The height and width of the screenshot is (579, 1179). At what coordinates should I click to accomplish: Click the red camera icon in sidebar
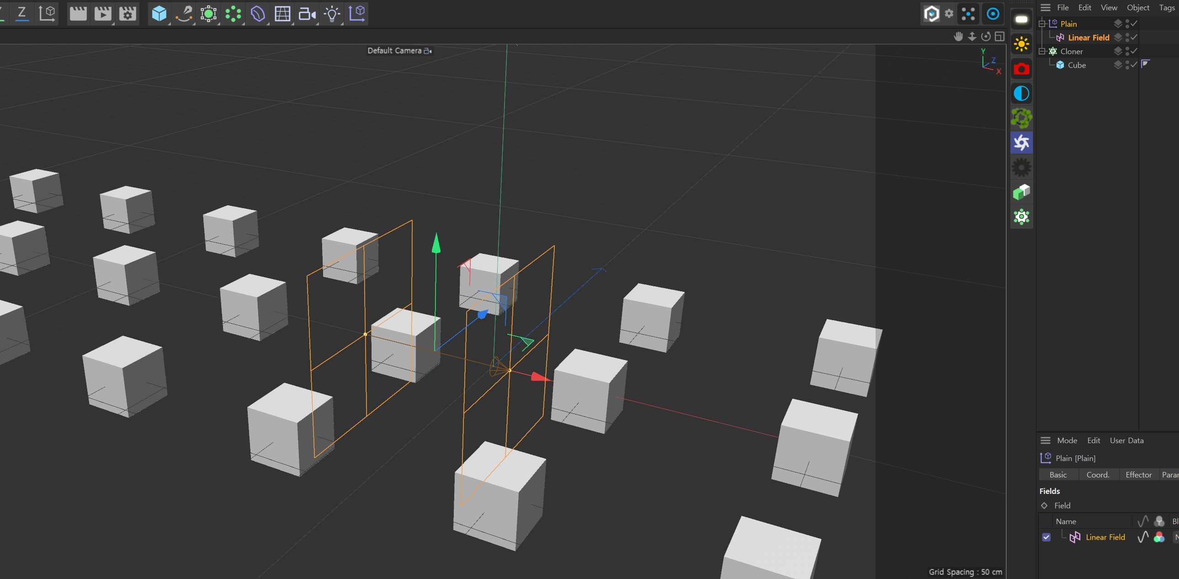pos(1021,69)
